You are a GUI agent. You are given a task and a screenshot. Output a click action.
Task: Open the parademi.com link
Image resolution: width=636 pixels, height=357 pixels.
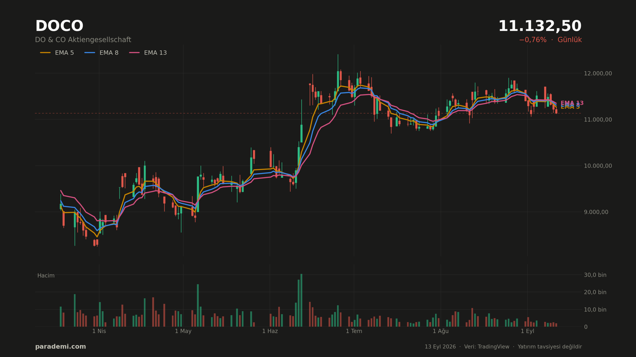60,347
